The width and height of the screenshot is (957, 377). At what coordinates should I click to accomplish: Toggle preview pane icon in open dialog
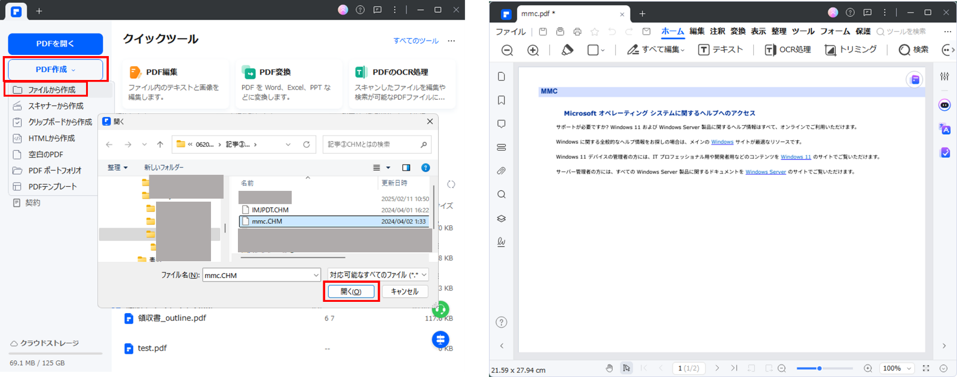pos(406,168)
